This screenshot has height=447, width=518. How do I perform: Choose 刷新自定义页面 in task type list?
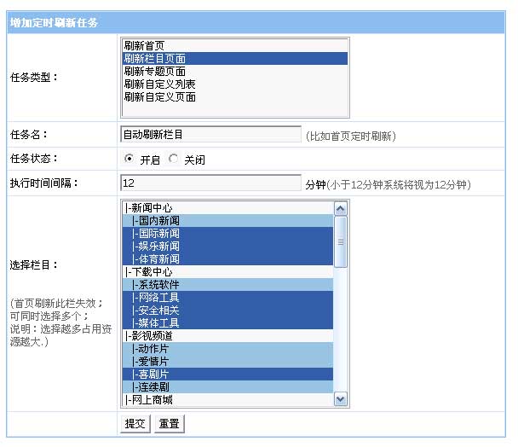159,97
